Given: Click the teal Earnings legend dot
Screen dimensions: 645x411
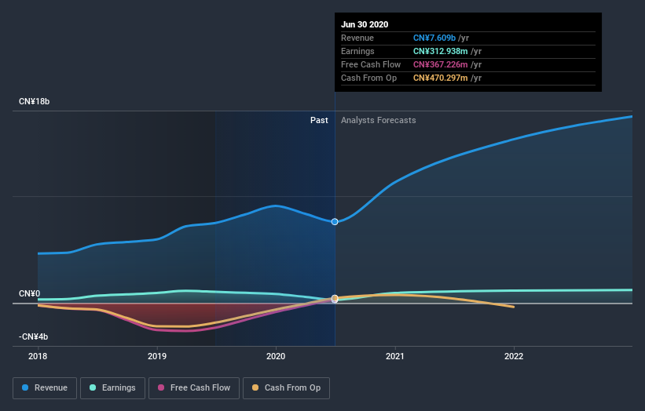Looking at the screenshot, I should tap(93, 387).
